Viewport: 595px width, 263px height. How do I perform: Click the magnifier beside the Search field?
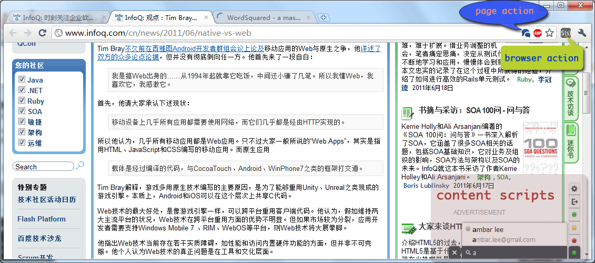click(x=80, y=166)
